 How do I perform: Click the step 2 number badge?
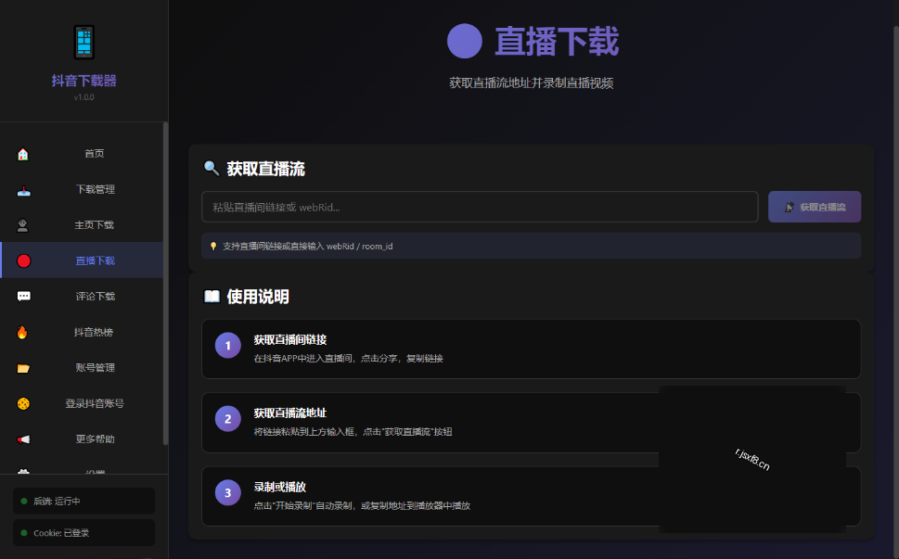tap(227, 419)
